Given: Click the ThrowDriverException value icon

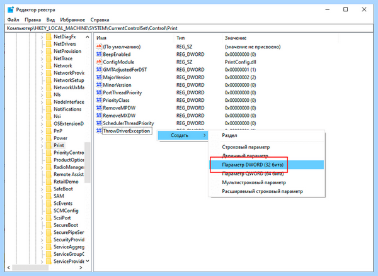Looking at the screenshot, I should click(99, 131).
